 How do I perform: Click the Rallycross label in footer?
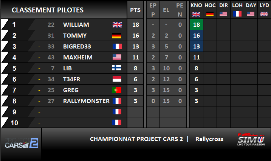[209, 139]
